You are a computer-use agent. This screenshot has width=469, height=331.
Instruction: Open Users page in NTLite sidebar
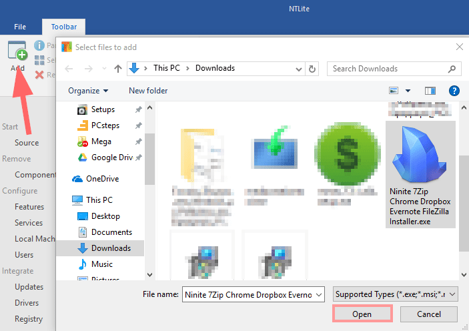24,255
